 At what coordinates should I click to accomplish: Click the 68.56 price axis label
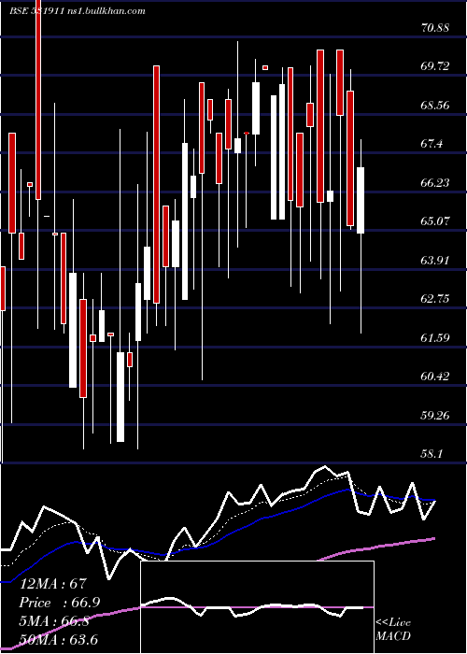[435, 105]
